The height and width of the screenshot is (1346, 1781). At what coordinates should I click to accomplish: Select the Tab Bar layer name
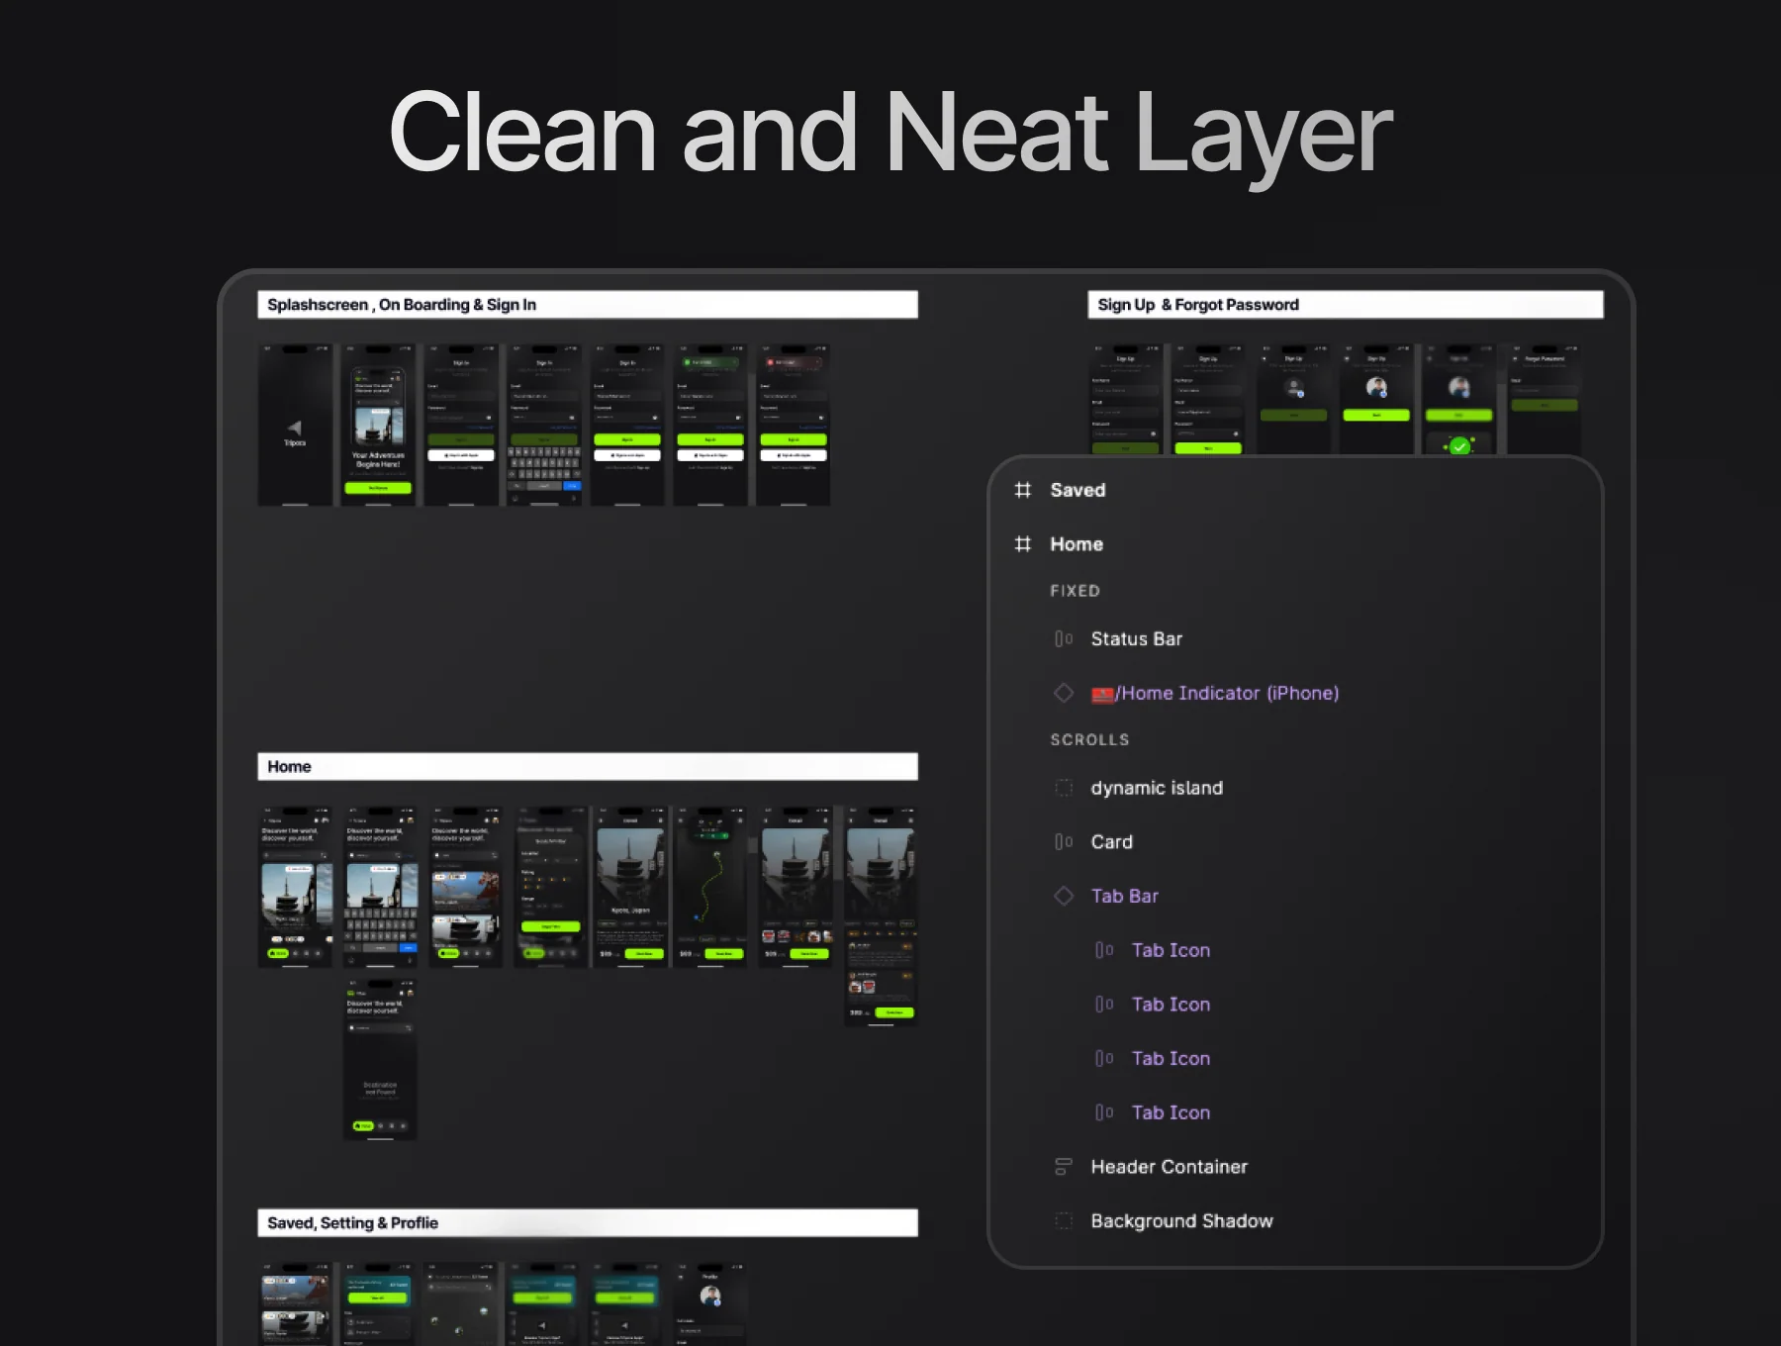[x=1125, y=896]
